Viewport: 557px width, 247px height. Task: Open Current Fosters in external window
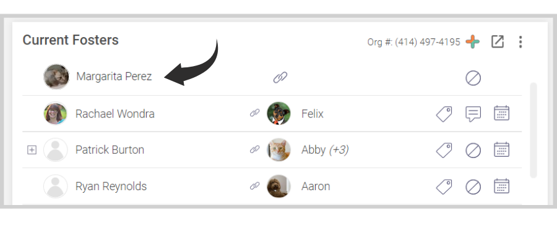click(497, 42)
